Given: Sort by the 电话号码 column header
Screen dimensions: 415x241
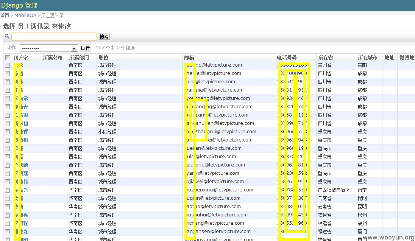Looking at the screenshot, I should [287, 58].
